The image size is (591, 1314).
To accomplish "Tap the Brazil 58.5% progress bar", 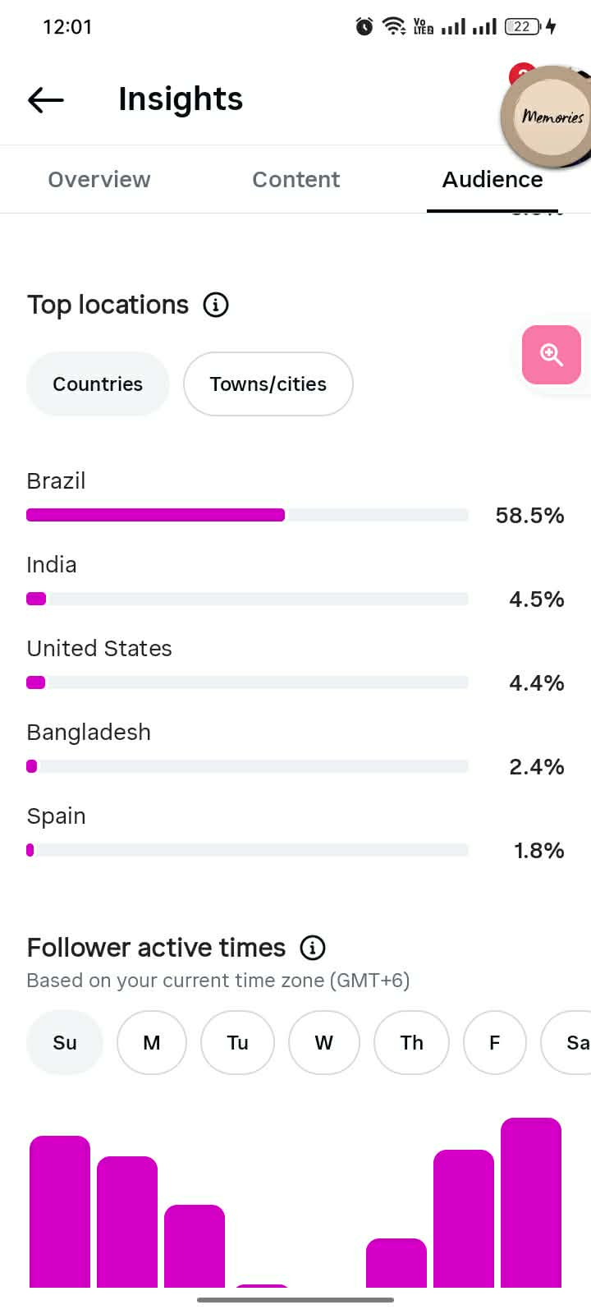I will pyautogui.click(x=247, y=515).
